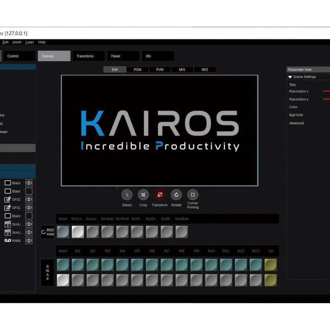The width and height of the screenshot is (330, 330).
Task: Click the GFX1 layer edit icon
Action: [7, 208]
